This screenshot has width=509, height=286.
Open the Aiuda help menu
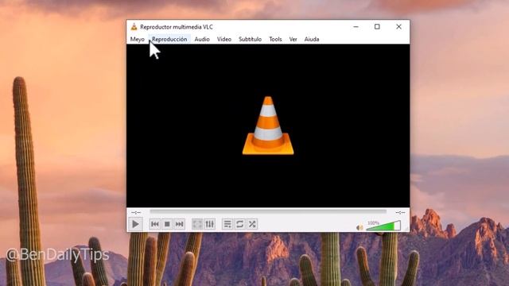[312, 39]
